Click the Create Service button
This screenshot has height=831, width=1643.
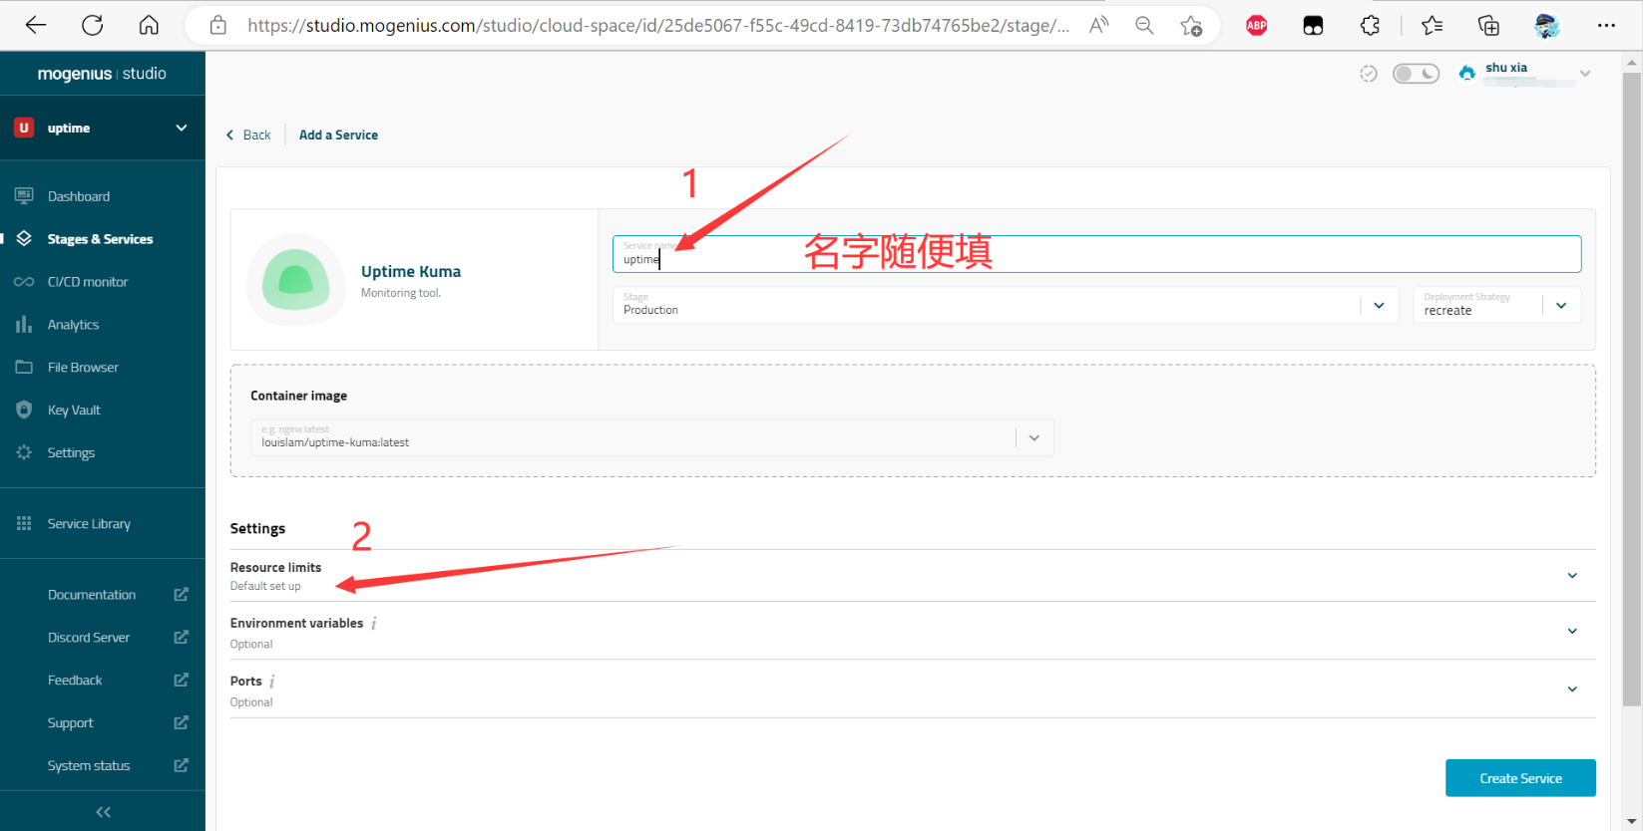point(1520,778)
